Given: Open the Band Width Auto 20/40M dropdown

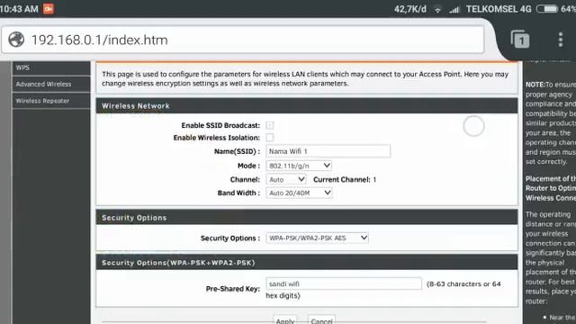Looking at the screenshot, I should 299,193.
